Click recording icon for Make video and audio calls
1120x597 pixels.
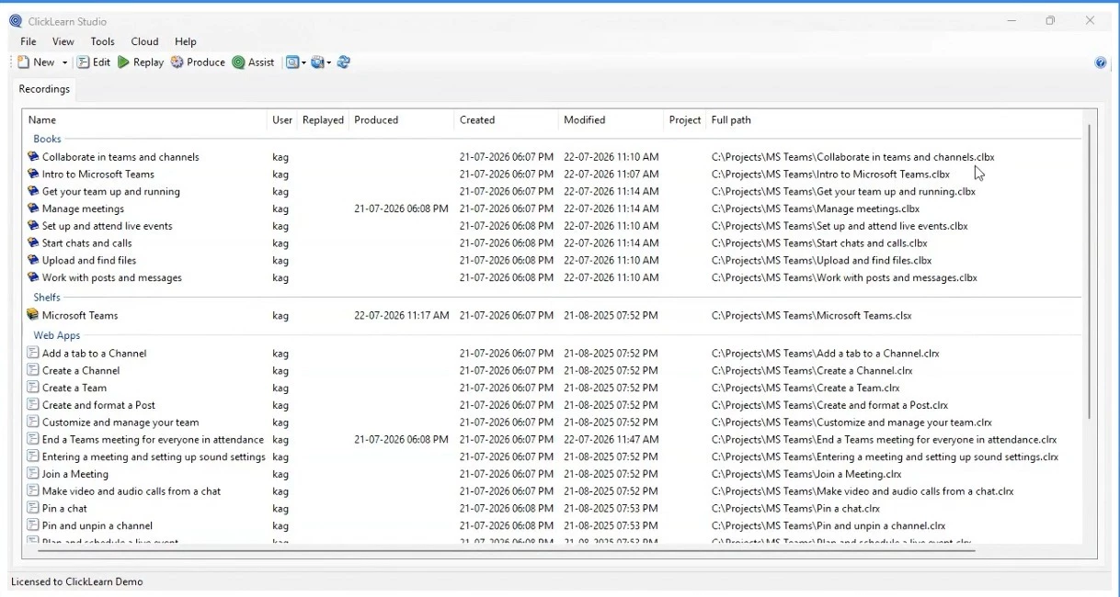[x=33, y=491]
